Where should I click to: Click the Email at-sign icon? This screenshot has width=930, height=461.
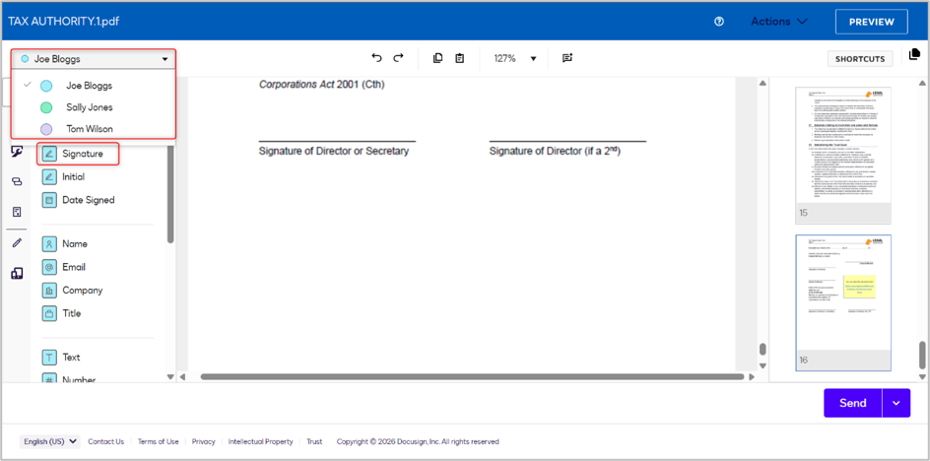pos(49,267)
